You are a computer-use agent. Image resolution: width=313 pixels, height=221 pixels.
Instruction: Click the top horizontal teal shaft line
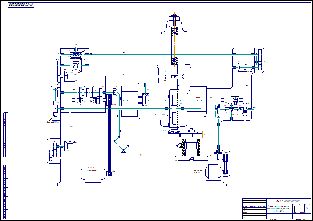click(x=171, y=54)
